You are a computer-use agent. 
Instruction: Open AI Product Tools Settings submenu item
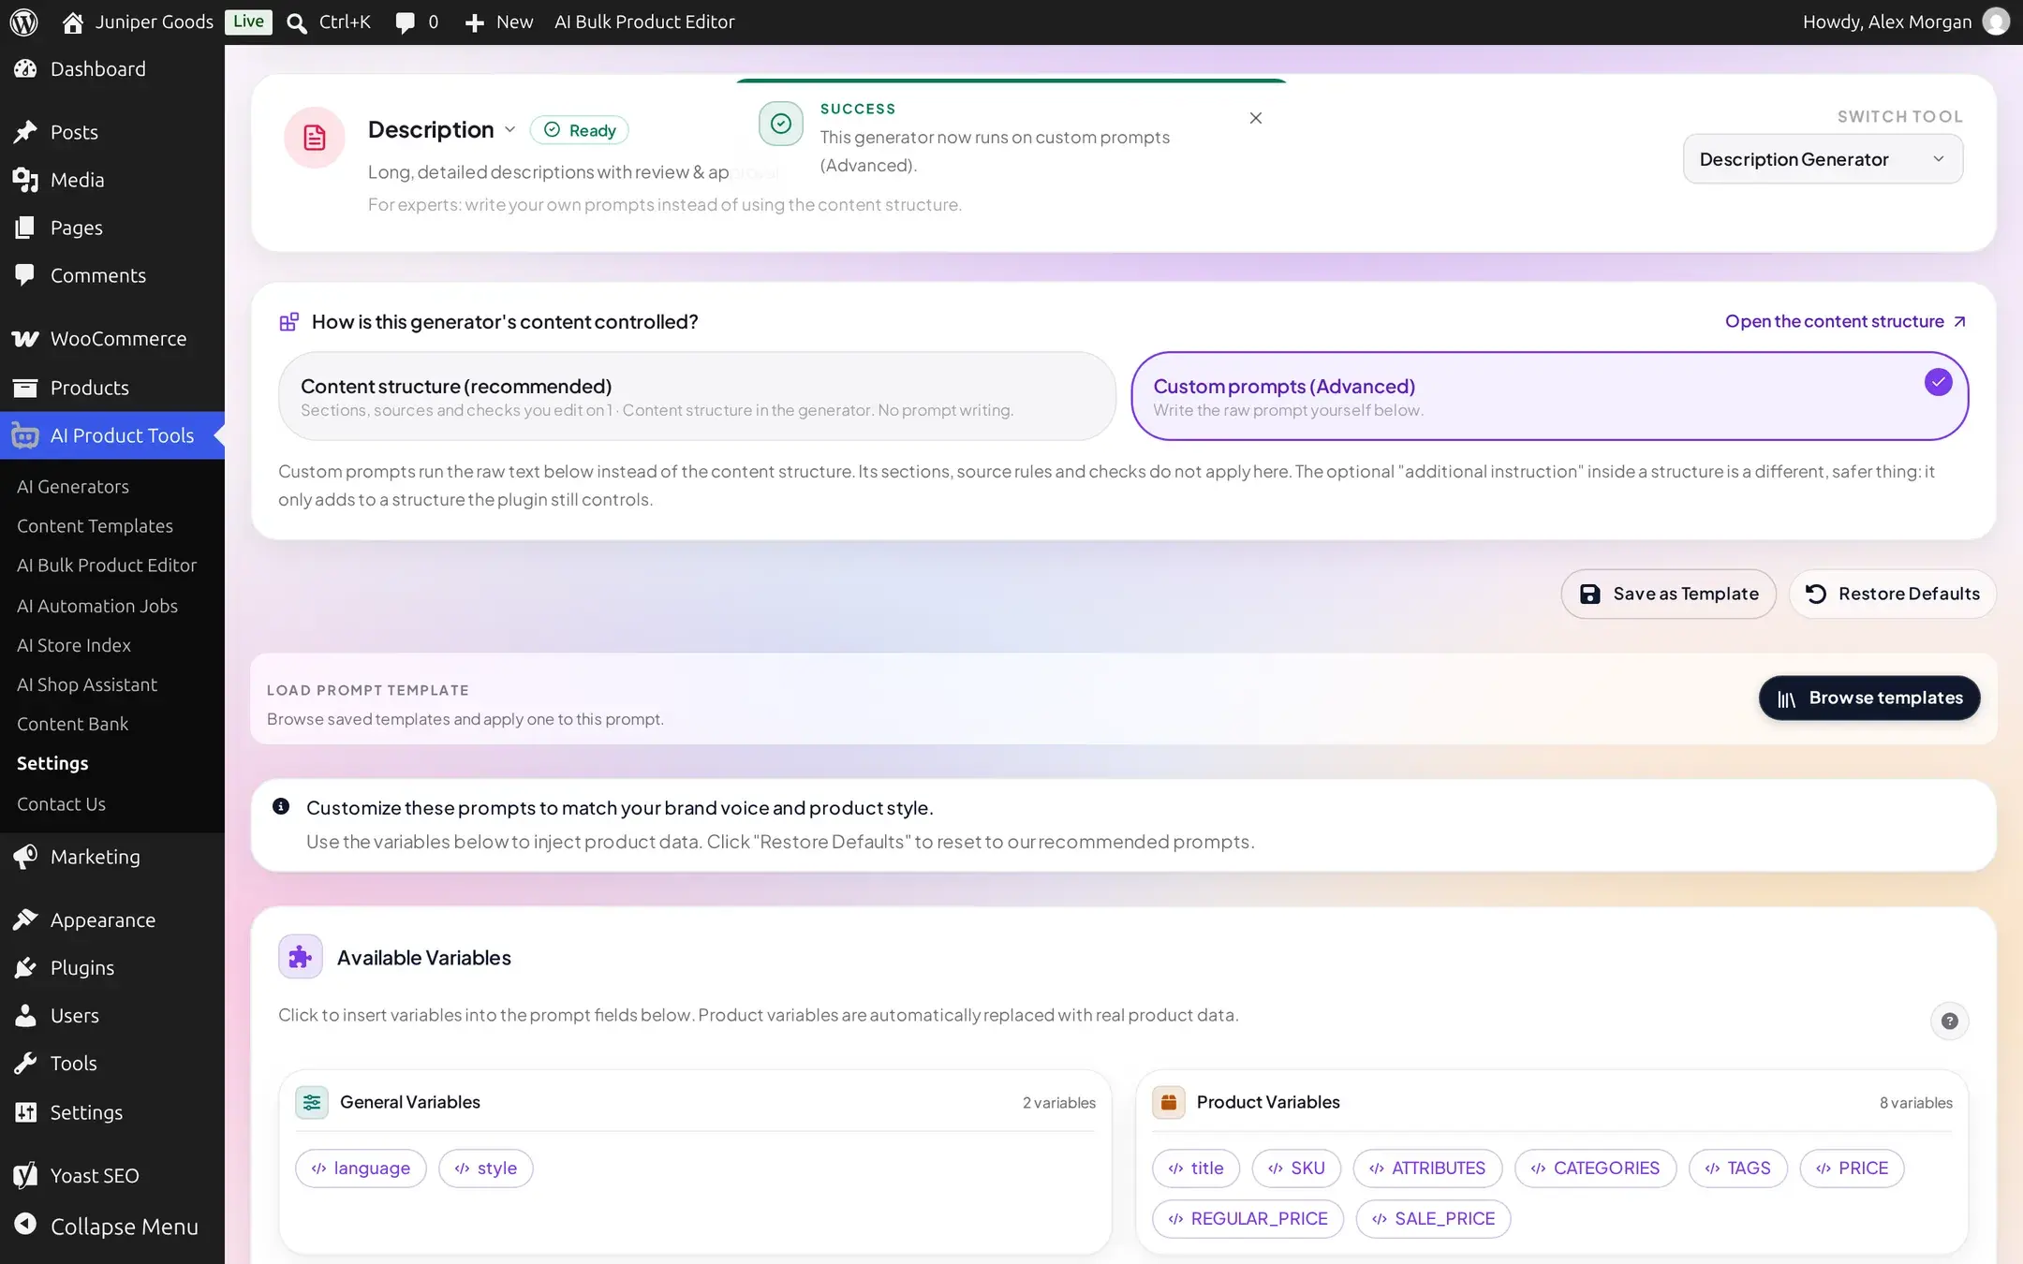click(52, 763)
